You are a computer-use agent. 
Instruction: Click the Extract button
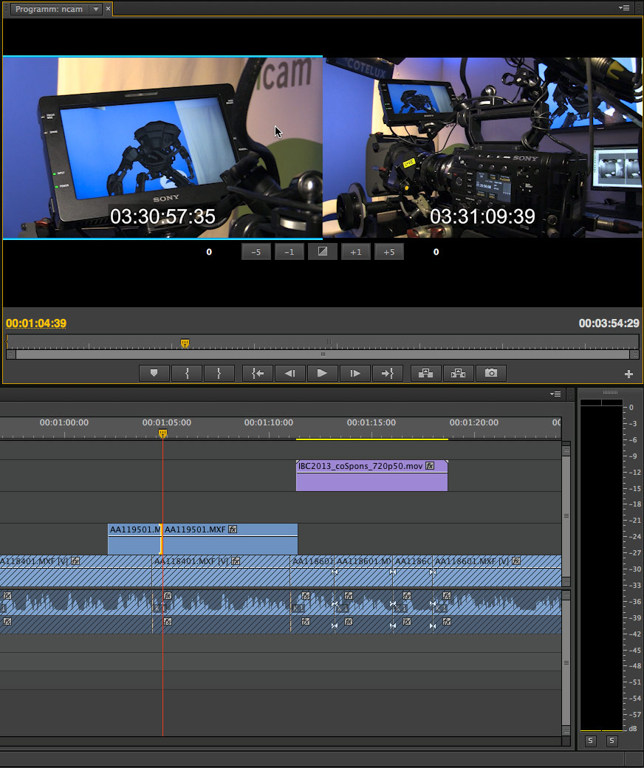pyautogui.click(x=459, y=374)
